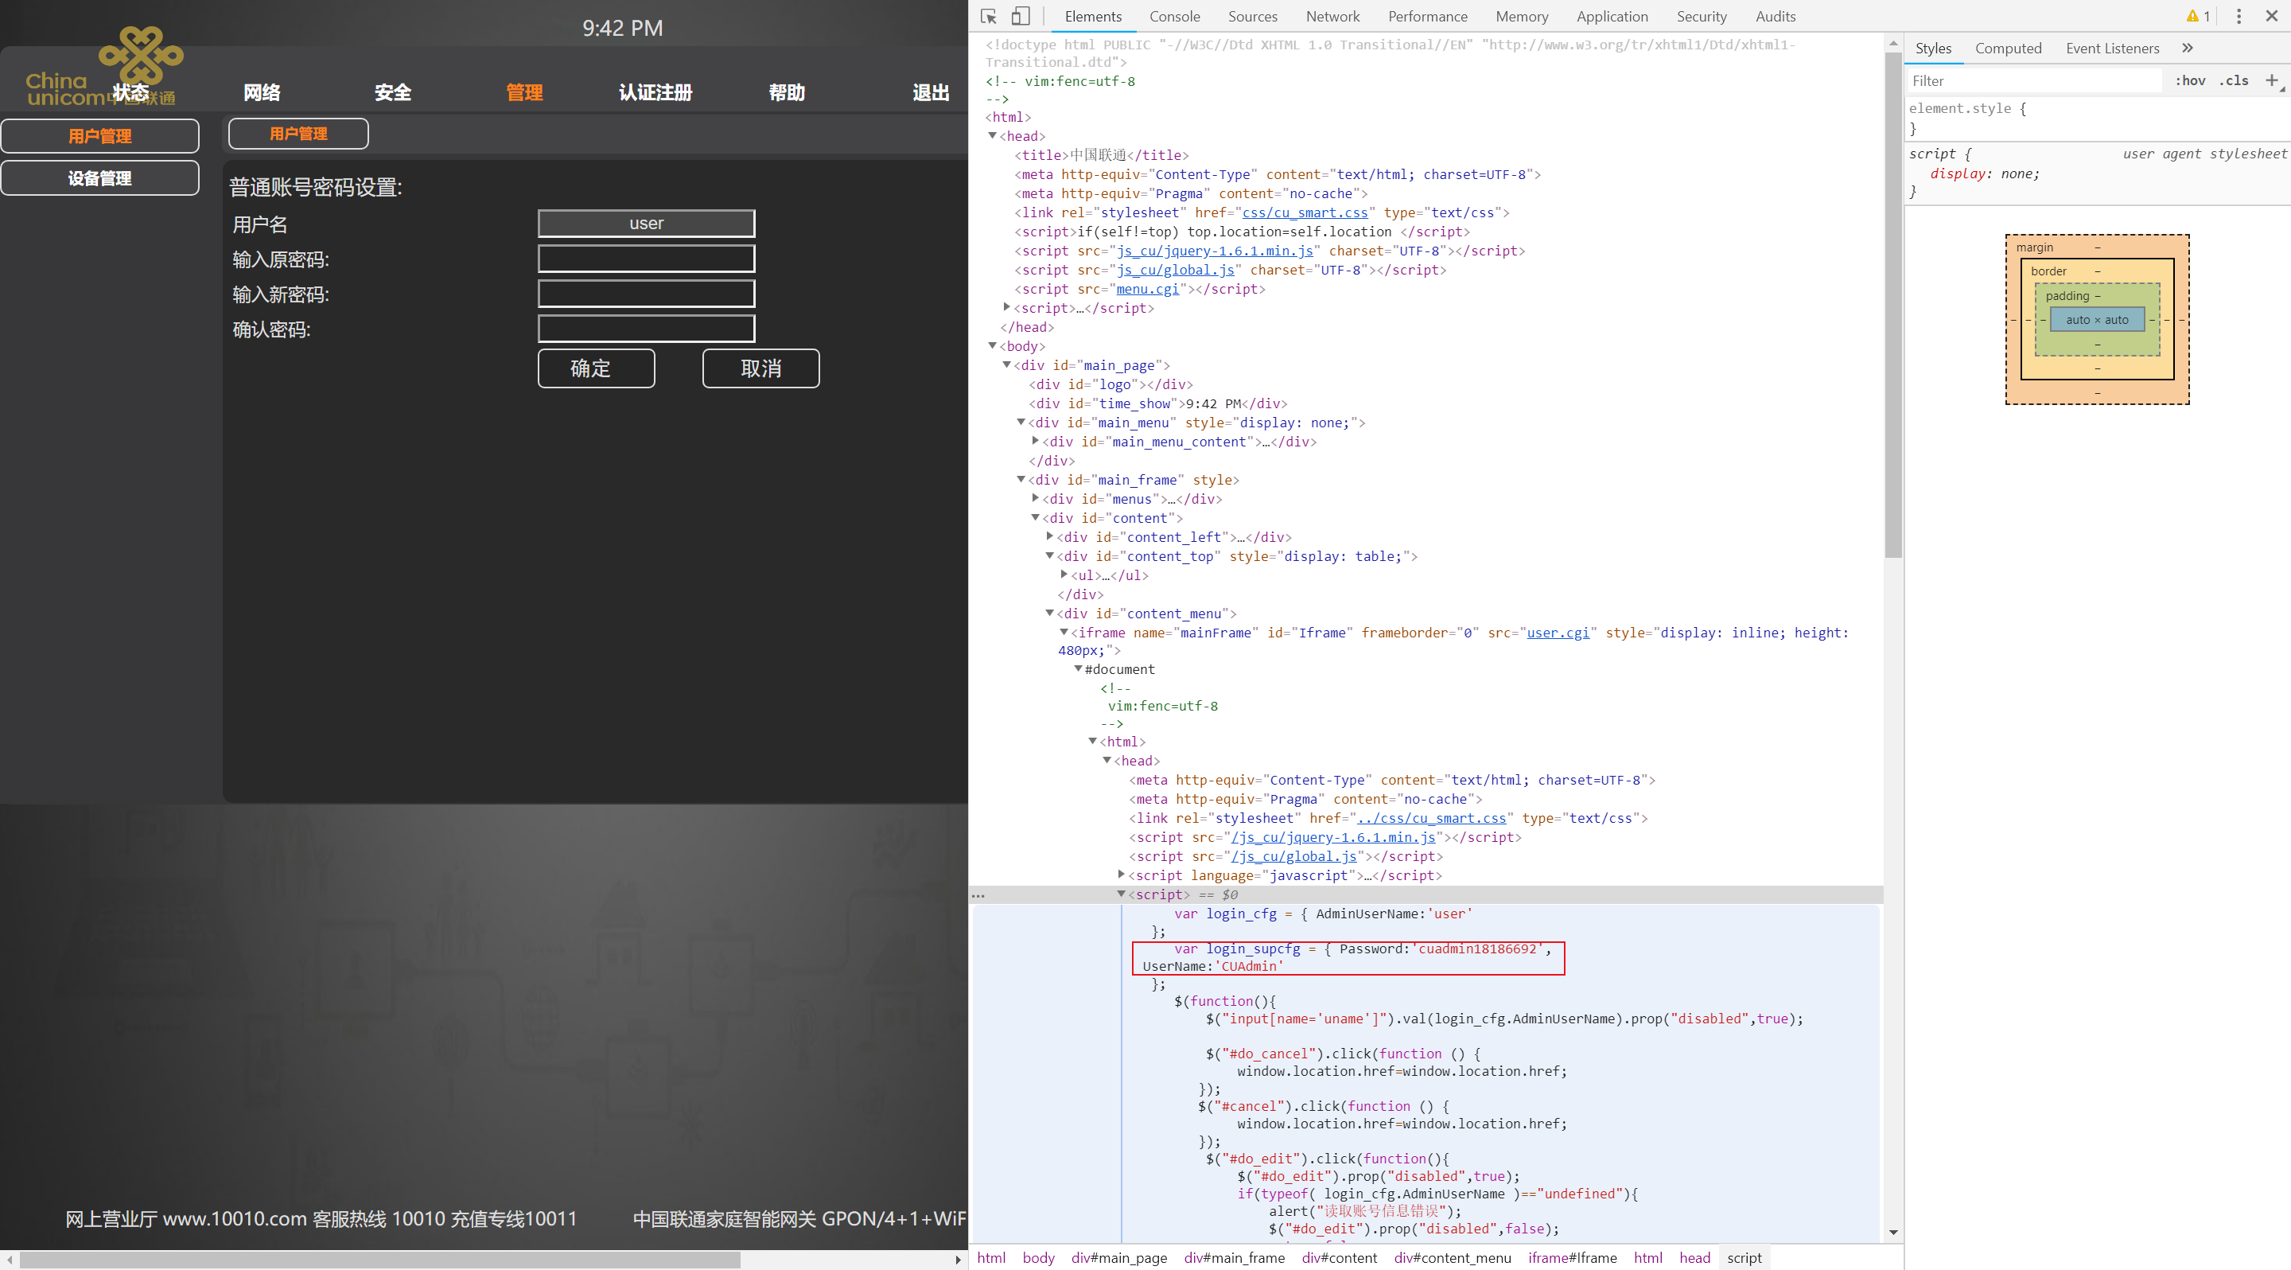Open the DevTools three-dot options menu
The height and width of the screenshot is (1270, 2291).
(2238, 16)
